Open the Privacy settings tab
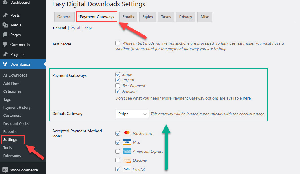 pos(185,17)
